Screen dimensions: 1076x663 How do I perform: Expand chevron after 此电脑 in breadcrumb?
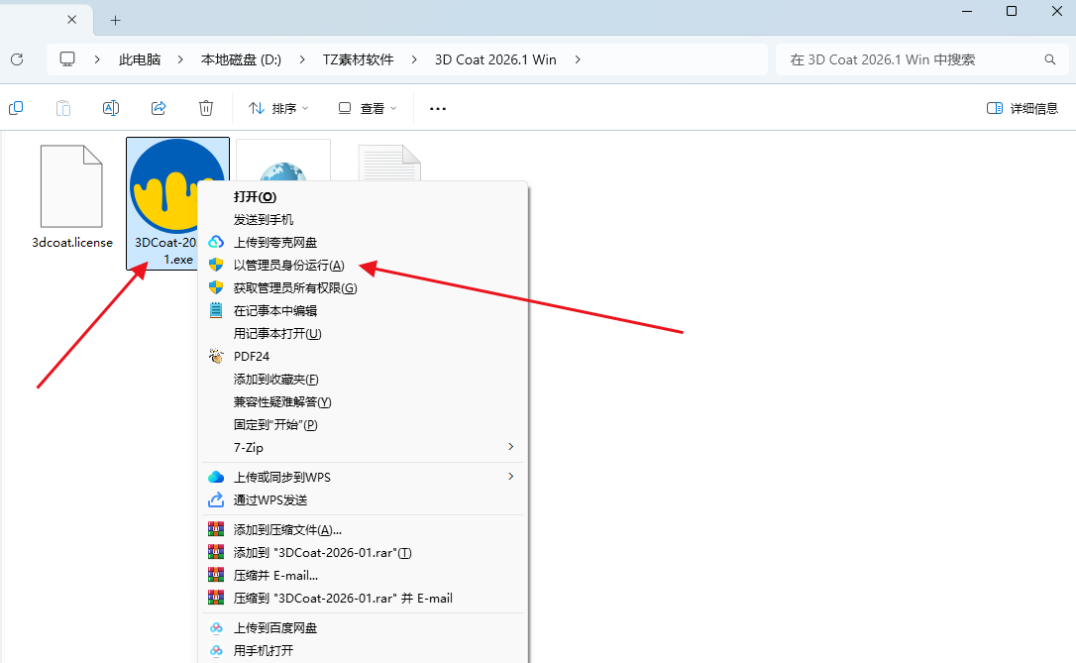tap(180, 59)
